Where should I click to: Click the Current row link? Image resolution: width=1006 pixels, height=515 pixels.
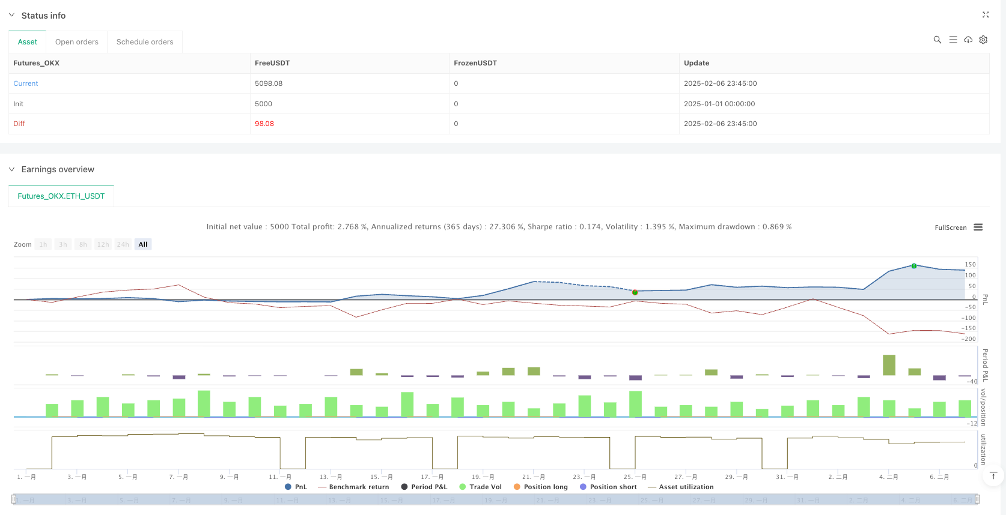point(26,83)
